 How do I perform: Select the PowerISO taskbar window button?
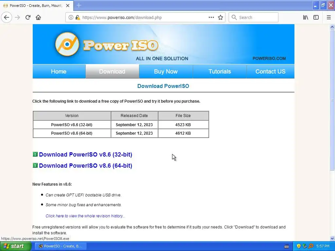[x=61, y=246]
